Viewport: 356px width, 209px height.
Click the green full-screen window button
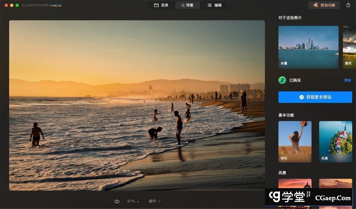pyautogui.click(x=17, y=5)
